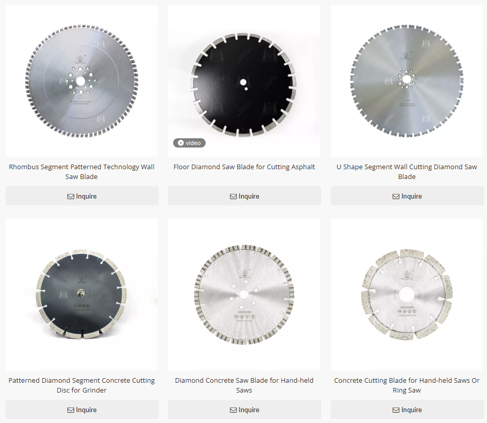Click envelope icon under Diamond Concrete Saw Blade
This screenshot has height=423, width=487.
(233, 410)
